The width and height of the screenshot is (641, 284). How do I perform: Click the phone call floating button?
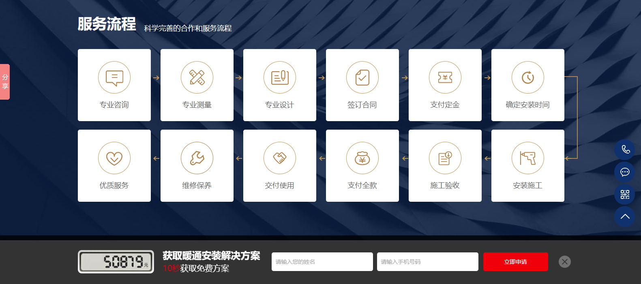[x=625, y=149]
